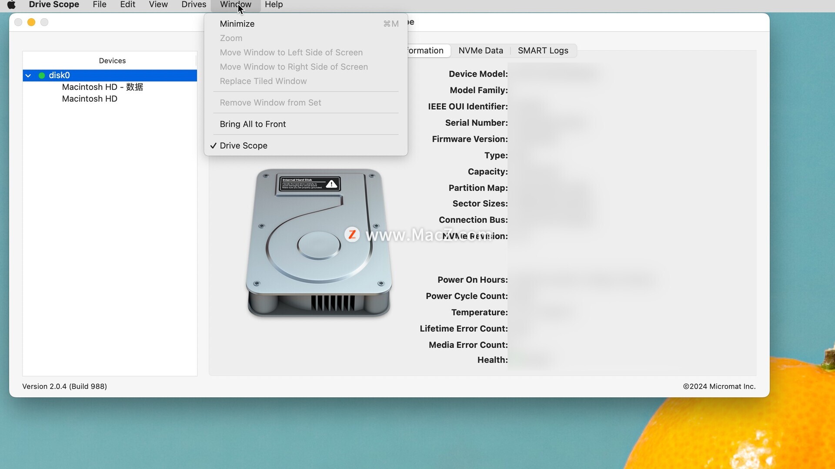835x469 pixels.
Task: Open the Help menu
Action: coord(274,5)
